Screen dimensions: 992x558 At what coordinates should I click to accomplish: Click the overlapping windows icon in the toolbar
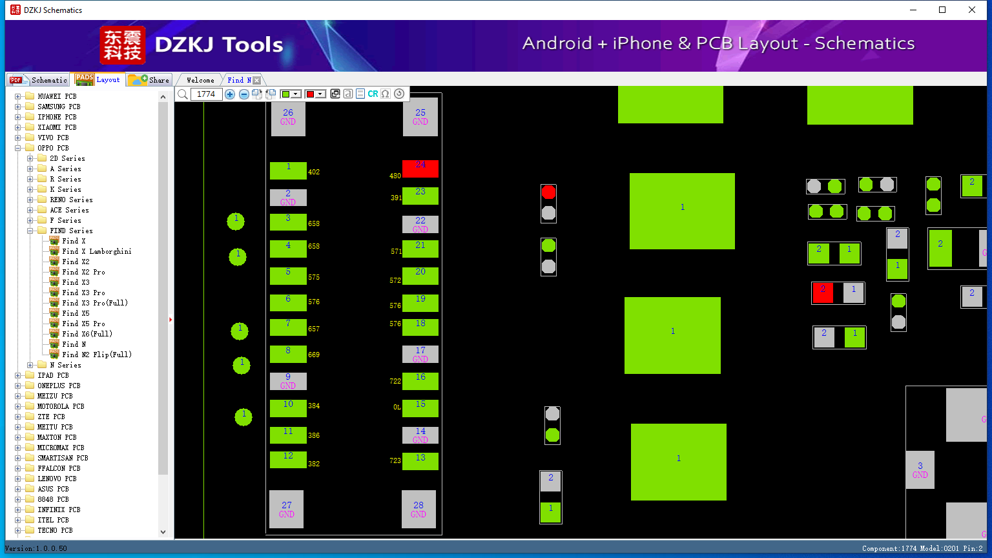[335, 94]
